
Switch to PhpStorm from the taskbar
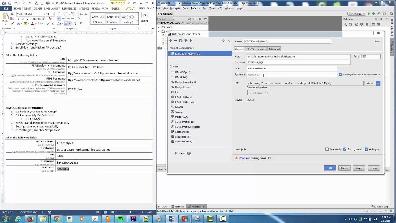(133, 219)
